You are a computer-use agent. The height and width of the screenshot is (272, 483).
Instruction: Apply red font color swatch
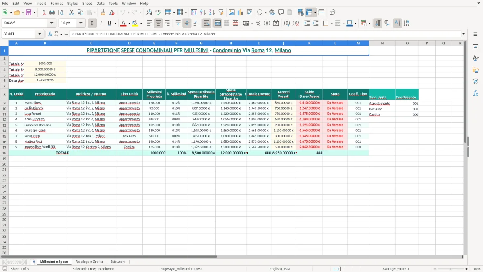click(x=123, y=23)
